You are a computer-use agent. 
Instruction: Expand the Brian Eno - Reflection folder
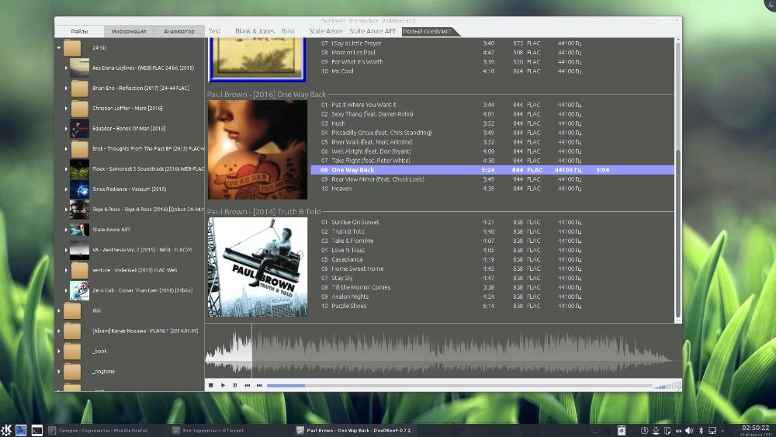(66, 88)
